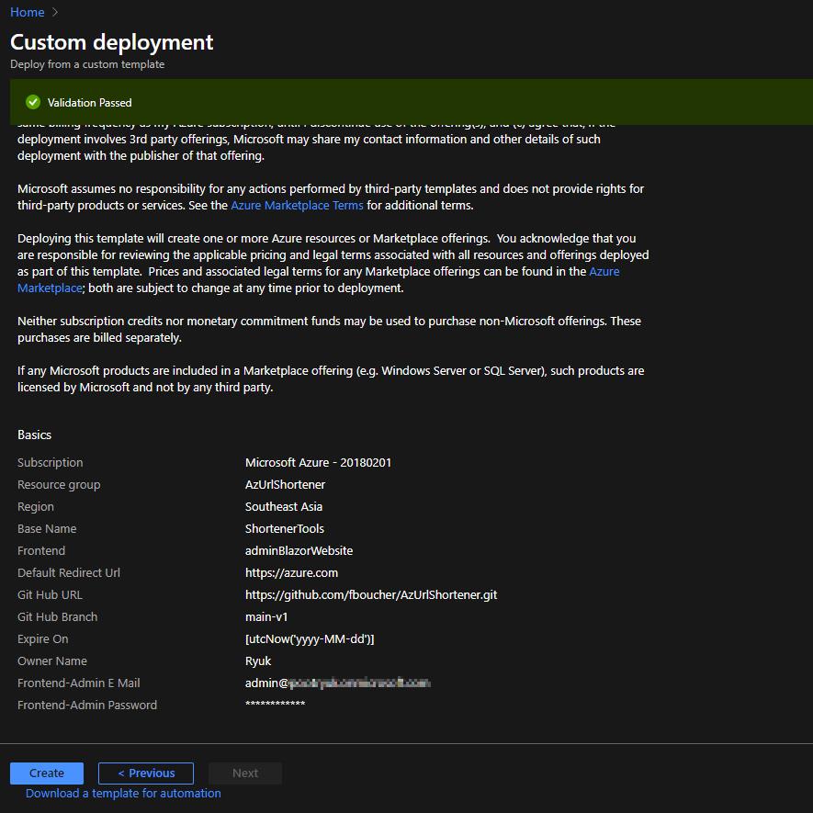813x813 pixels.
Task: Select the utcNow expiry expression value
Action: tap(310, 638)
